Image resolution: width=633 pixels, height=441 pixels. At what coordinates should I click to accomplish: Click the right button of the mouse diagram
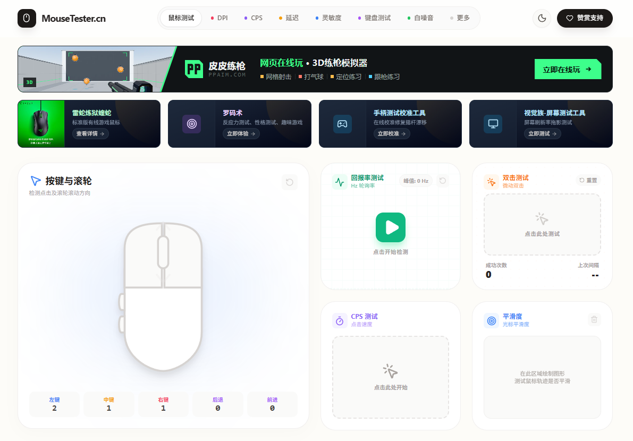184,258
